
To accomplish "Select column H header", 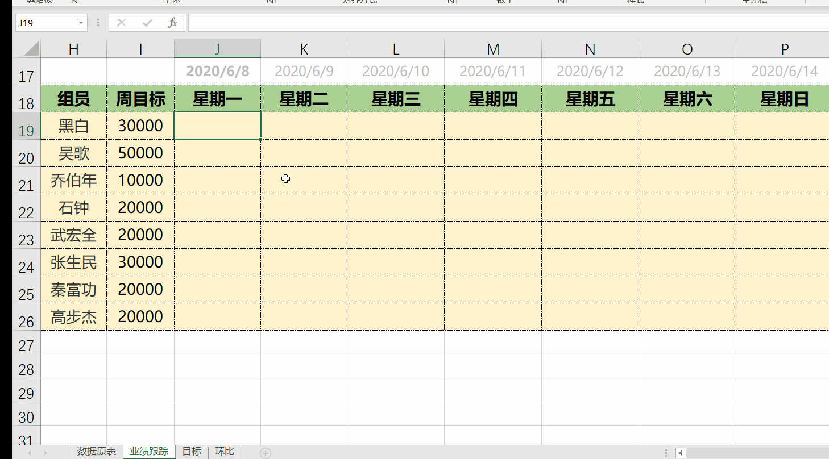I will coord(73,49).
